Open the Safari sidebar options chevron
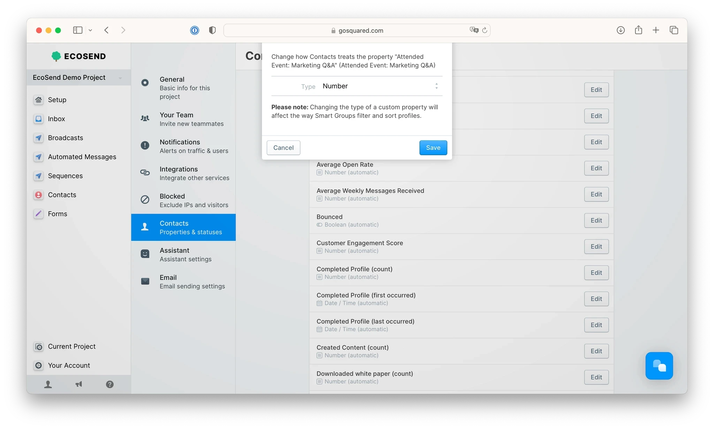 [90, 30]
